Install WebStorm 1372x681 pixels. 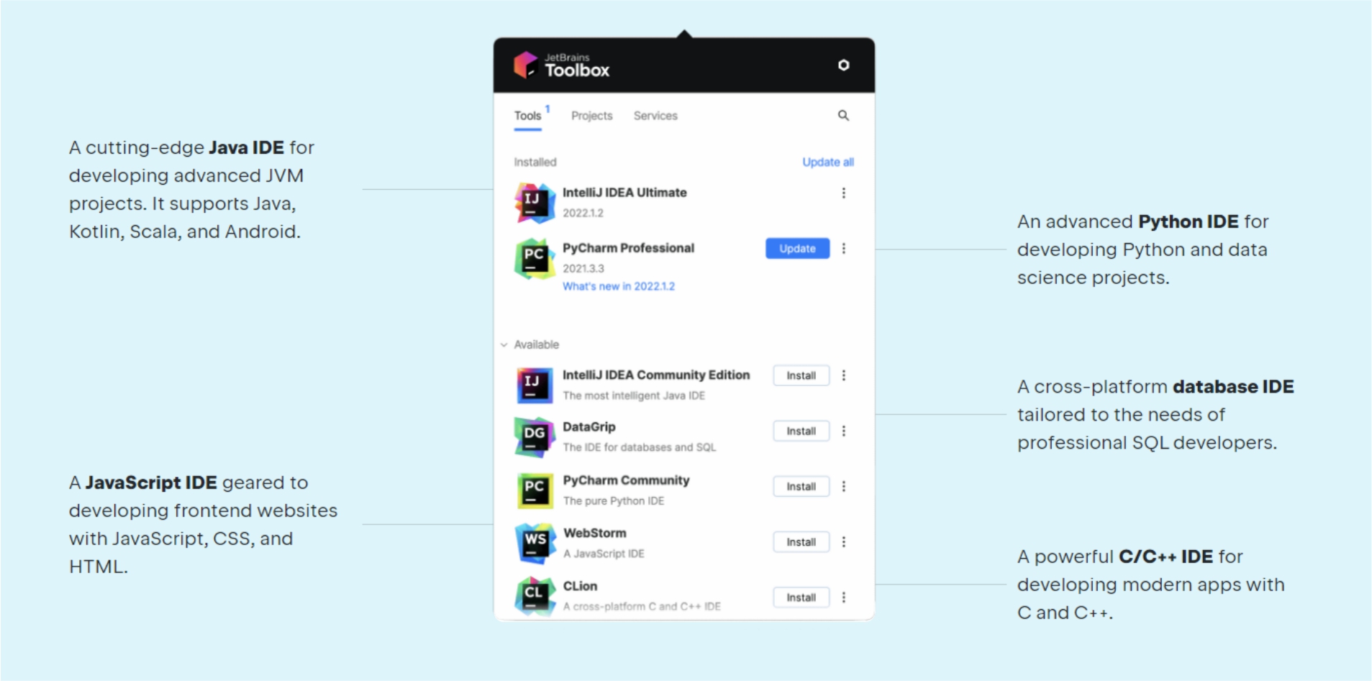pos(800,541)
